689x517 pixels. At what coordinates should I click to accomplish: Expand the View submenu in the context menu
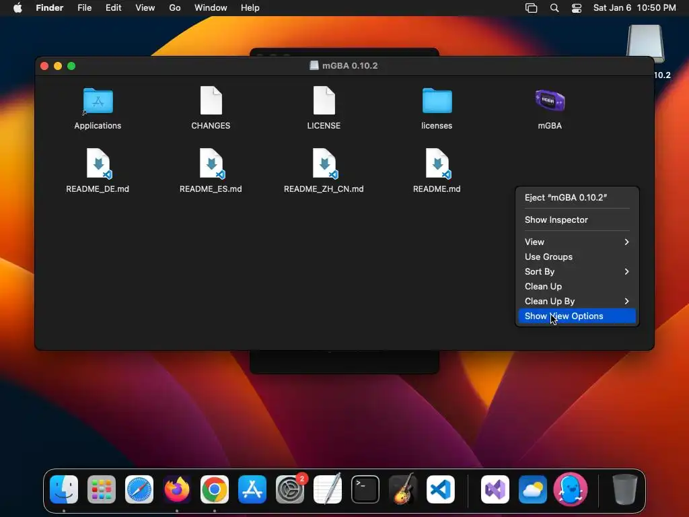(x=577, y=242)
